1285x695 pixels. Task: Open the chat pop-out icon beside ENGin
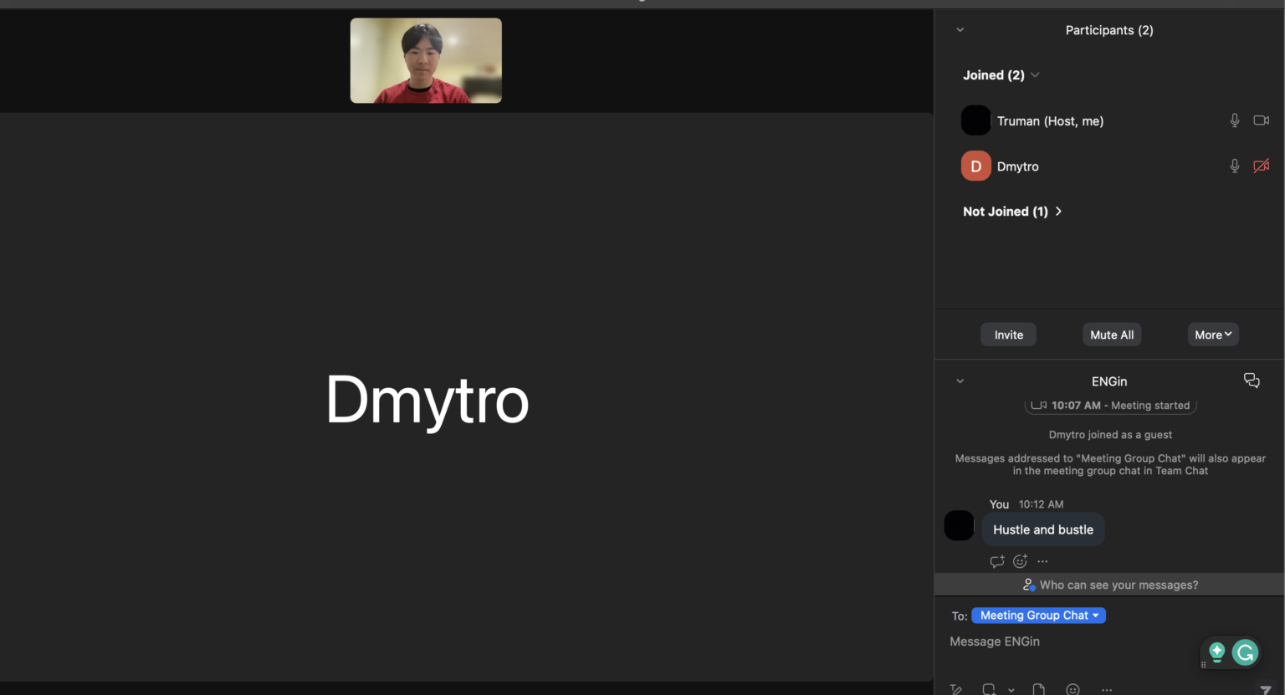coord(1252,381)
